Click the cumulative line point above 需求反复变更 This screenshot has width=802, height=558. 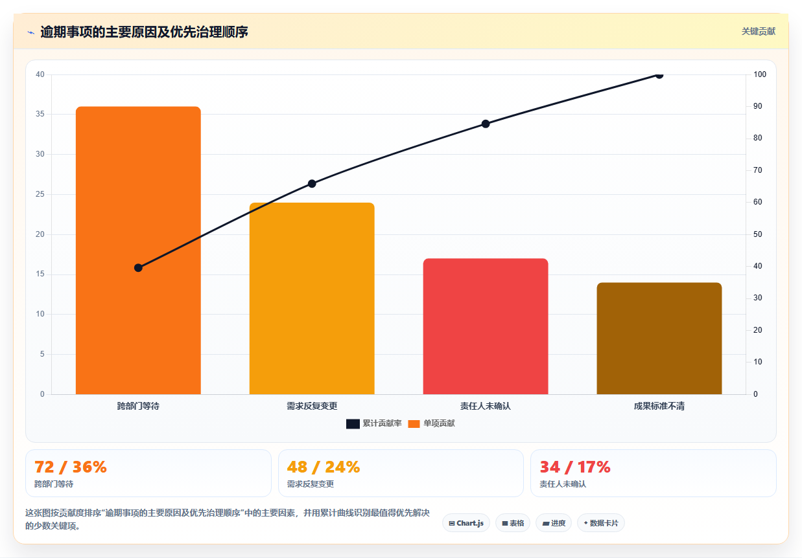pos(312,184)
